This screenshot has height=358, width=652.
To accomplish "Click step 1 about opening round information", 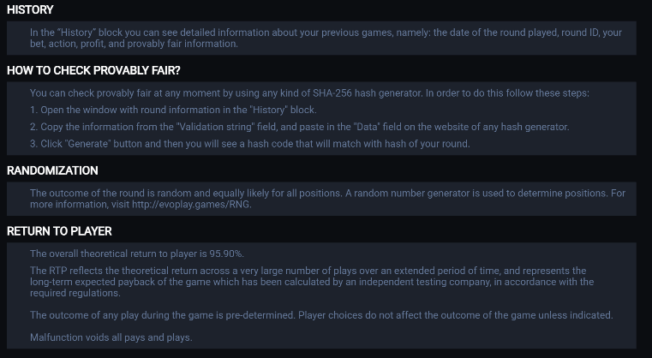I will point(173,110).
